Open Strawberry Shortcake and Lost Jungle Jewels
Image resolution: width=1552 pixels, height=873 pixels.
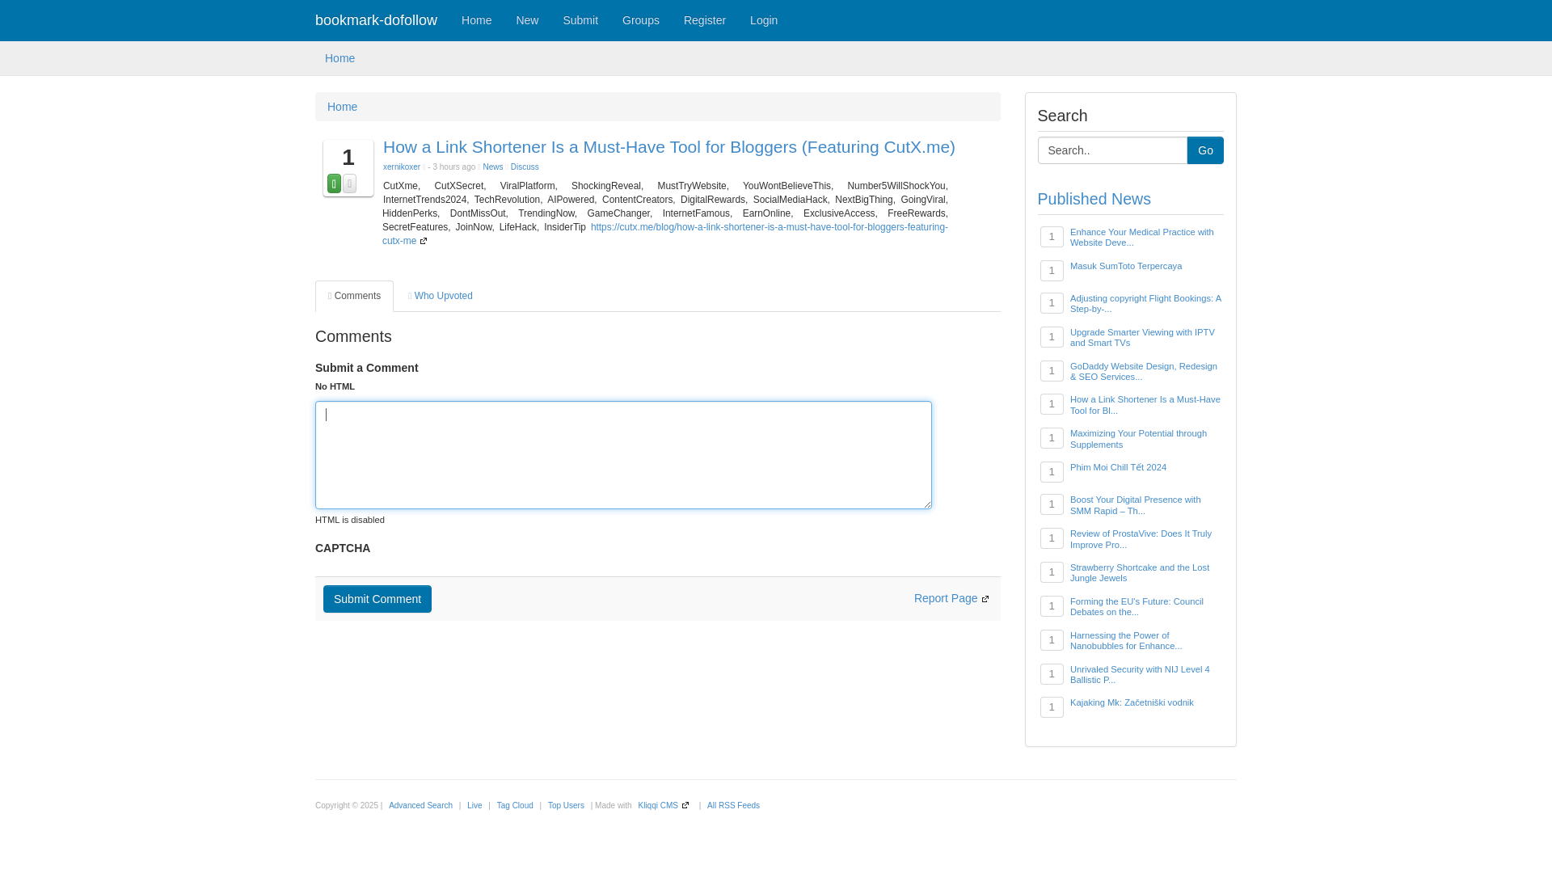(x=1140, y=573)
